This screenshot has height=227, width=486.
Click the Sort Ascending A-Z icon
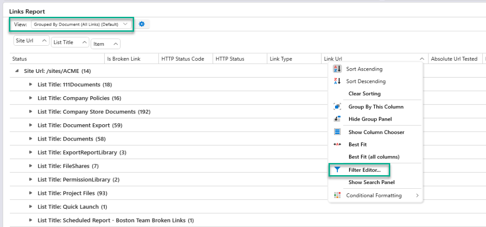tap(337, 69)
